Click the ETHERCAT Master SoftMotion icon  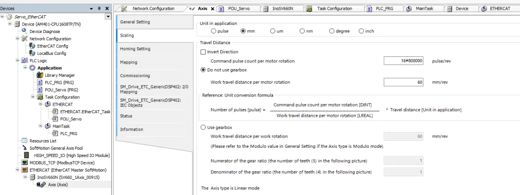(24, 170)
